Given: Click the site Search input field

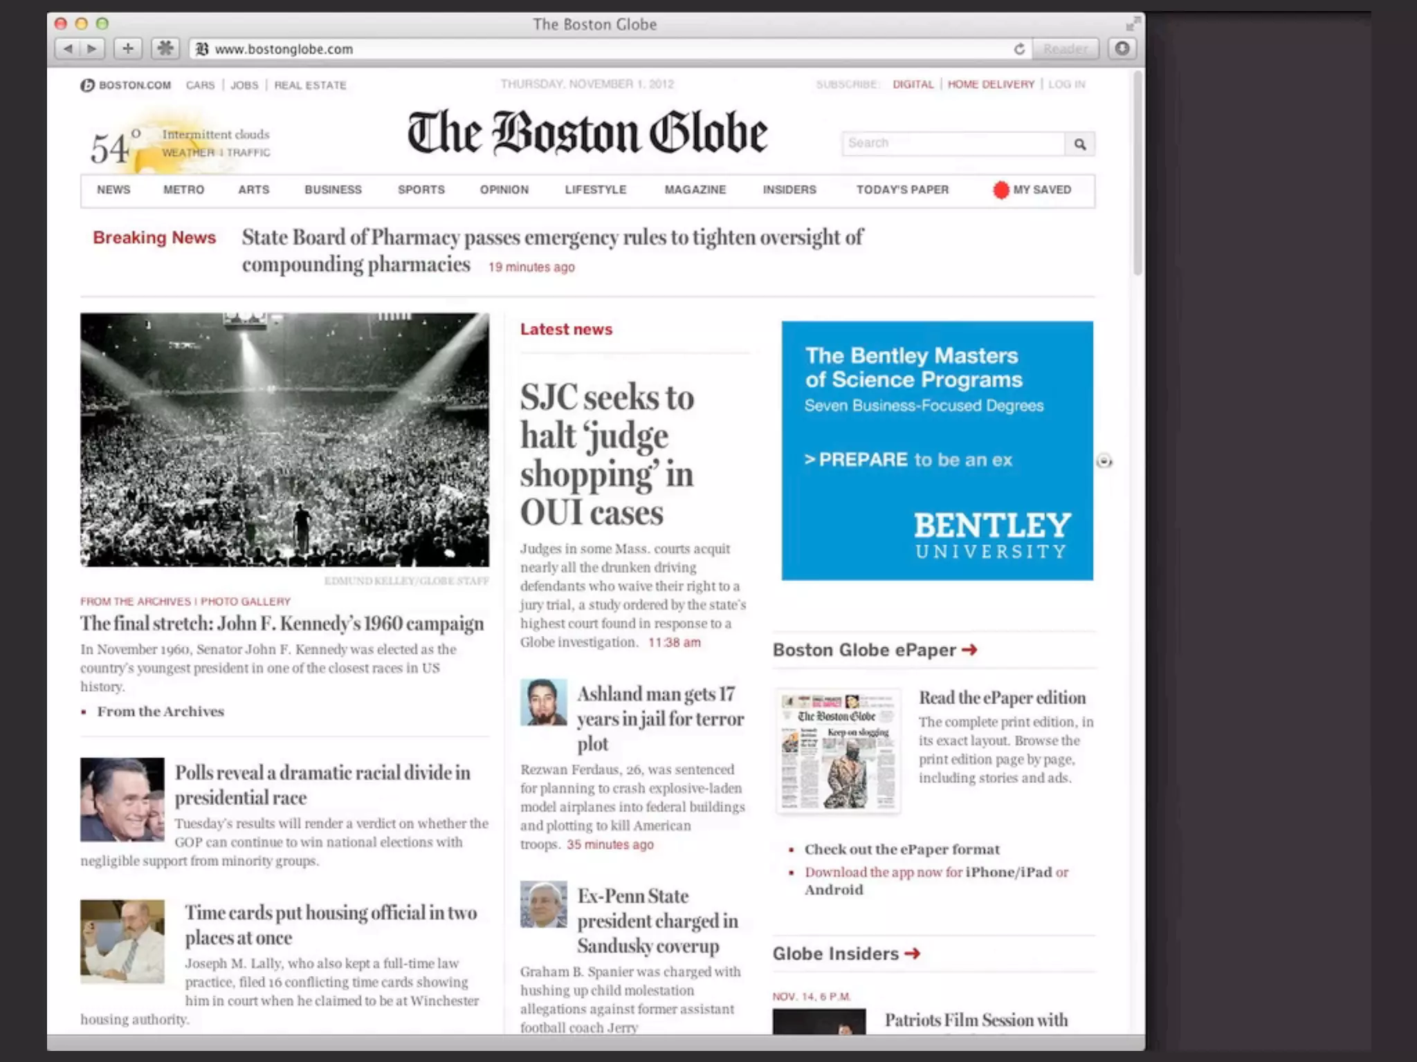Looking at the screenshot, I should 953,144.
